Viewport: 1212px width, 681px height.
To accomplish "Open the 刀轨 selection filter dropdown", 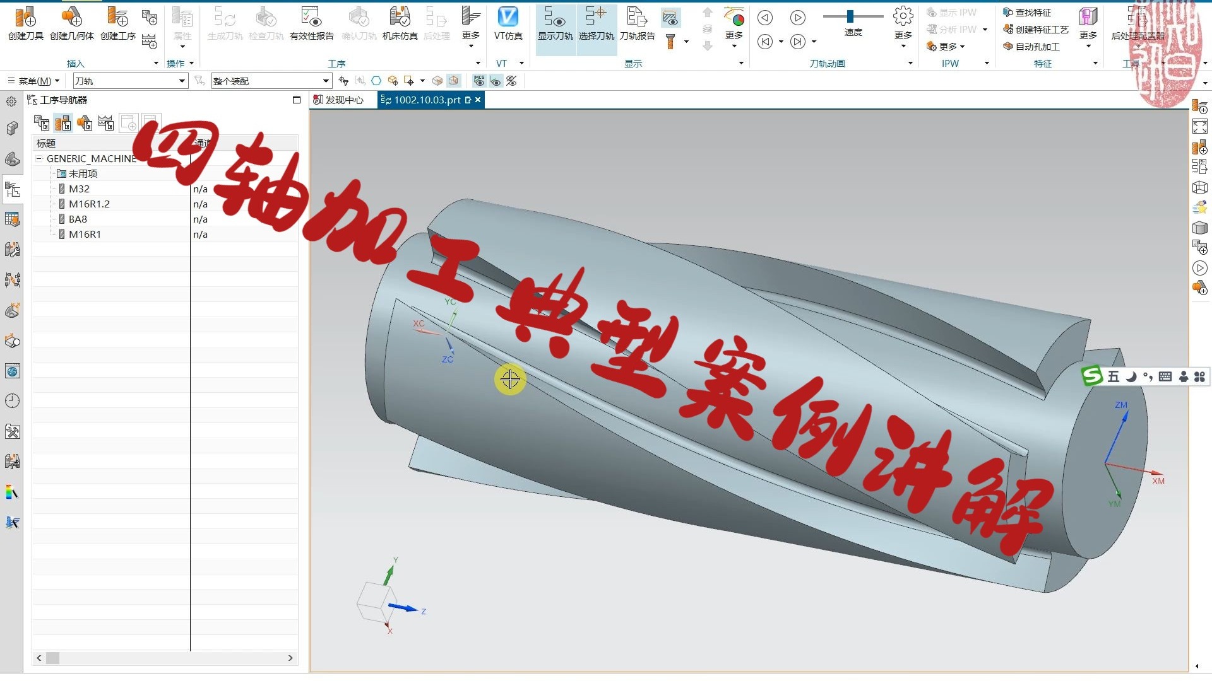I will point(182,81).
